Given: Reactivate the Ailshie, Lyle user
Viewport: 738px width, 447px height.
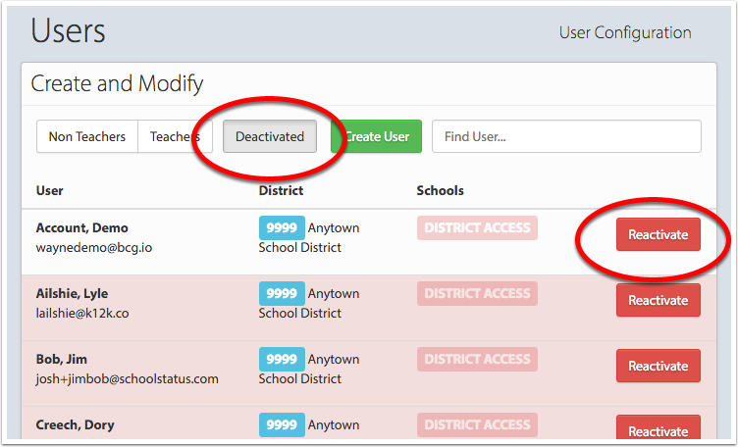Looking at the screenshot, I should pyautogui.click(x=659, y=300).
